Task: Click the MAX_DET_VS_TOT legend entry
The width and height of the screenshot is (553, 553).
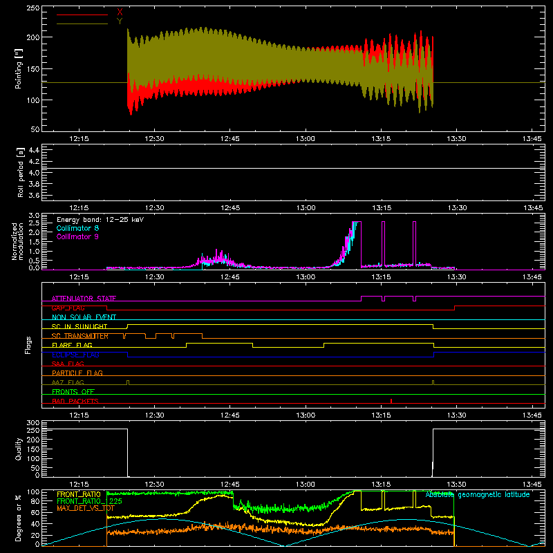Action: tap(86, 508)
